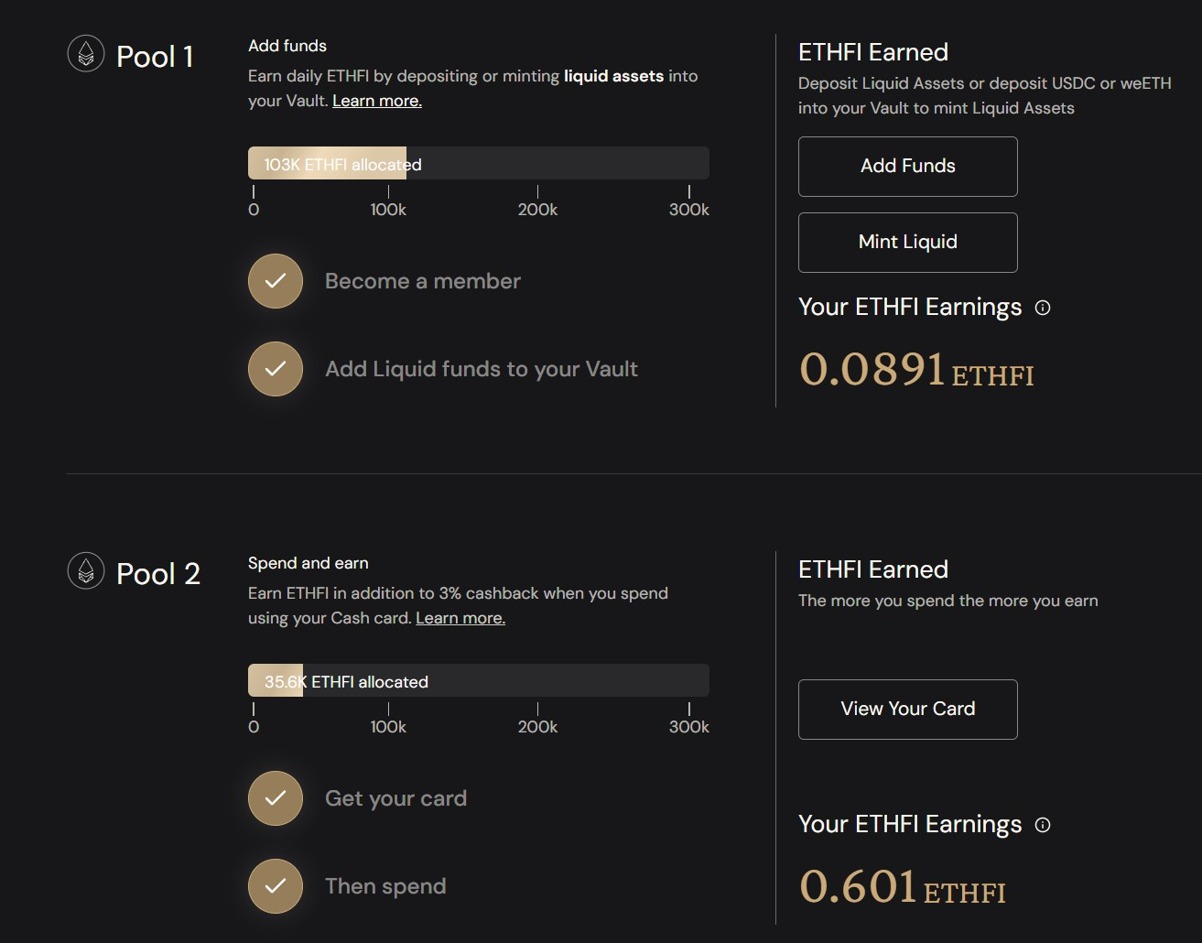Screen dimensions: 1202x943
Task: Click the Mint Liquid button
Action: (908, 243)
